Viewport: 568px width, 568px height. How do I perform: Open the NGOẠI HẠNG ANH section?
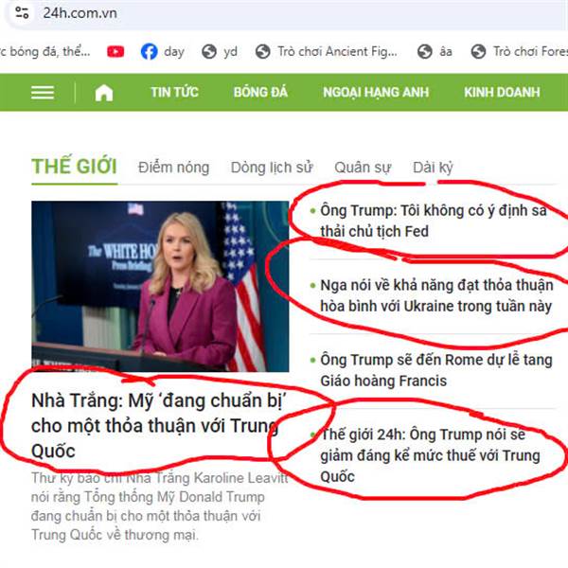tap(376, 93)
